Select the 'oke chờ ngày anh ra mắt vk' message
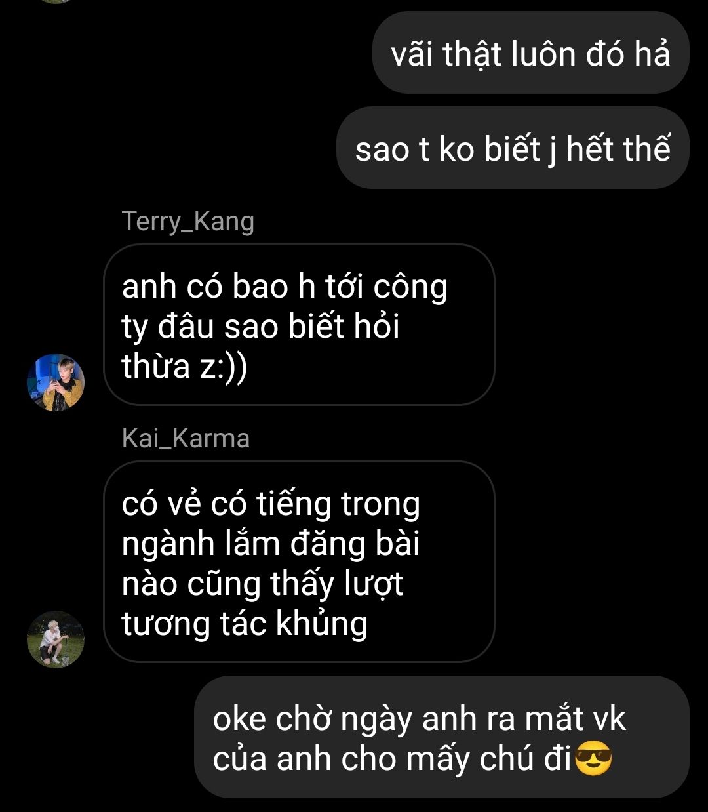Screen dimensions: 708x812 click(x=442, y=737)
